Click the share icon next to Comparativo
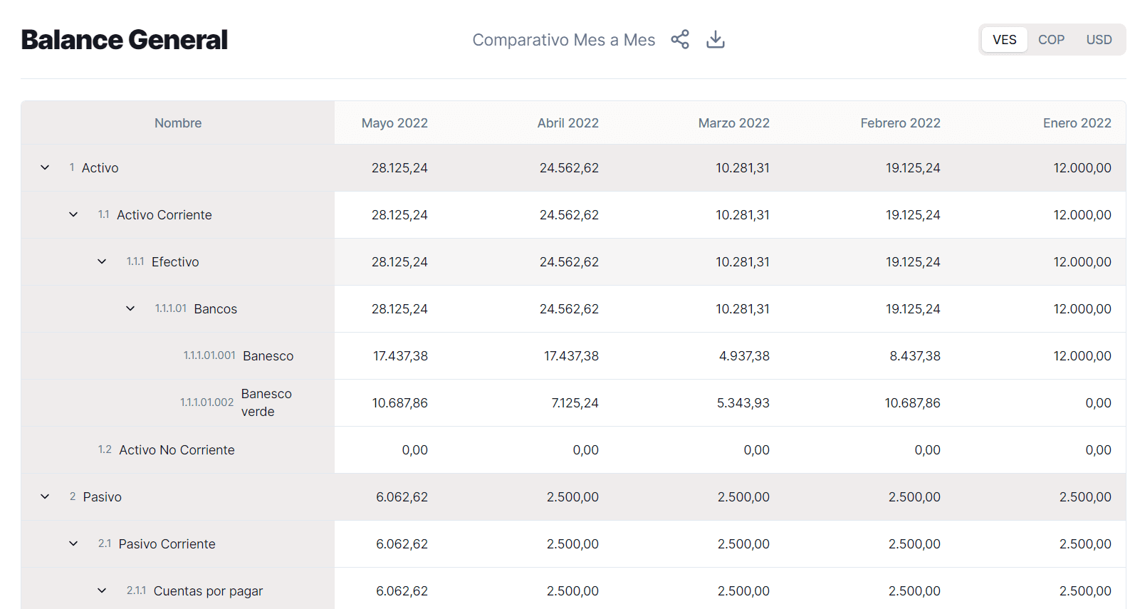 coord(680,40)
